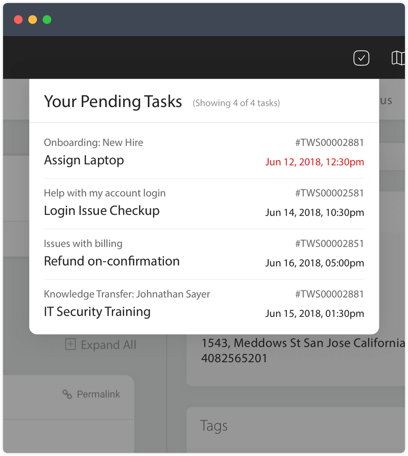408x456 pixels.
Task: Click the Permalink chain icon
Action: [67, 394]
